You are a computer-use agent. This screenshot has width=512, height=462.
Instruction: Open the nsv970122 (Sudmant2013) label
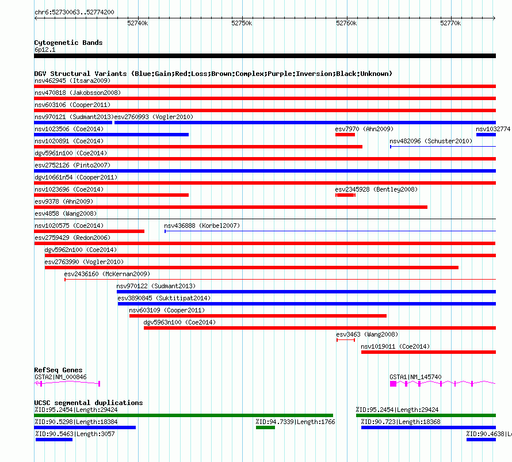pos(156,286)
